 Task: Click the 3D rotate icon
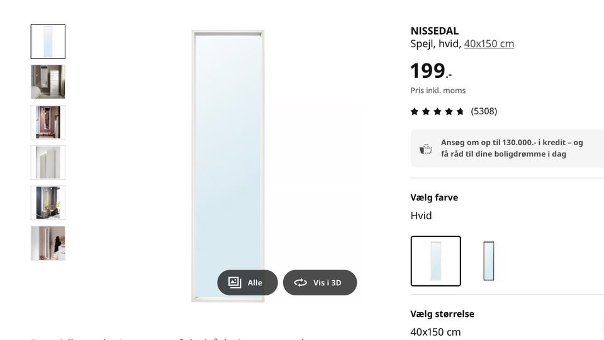click(301, 283)
